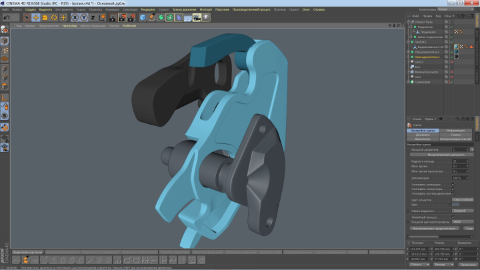
Task: Switch to the Информация tab
Action: [455, 131]
